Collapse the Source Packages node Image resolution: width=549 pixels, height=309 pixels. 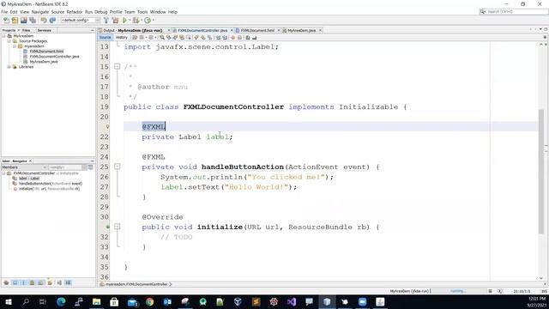pyautogui.click(x=9, y=41)
